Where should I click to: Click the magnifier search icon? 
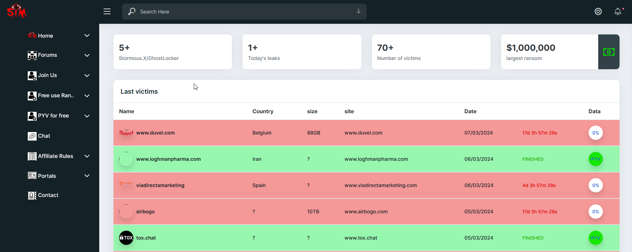coord(132,11)
